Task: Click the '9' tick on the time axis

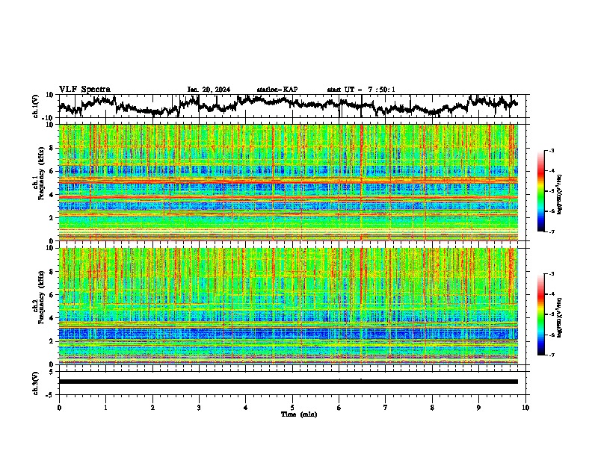Action: pos(478,408)
